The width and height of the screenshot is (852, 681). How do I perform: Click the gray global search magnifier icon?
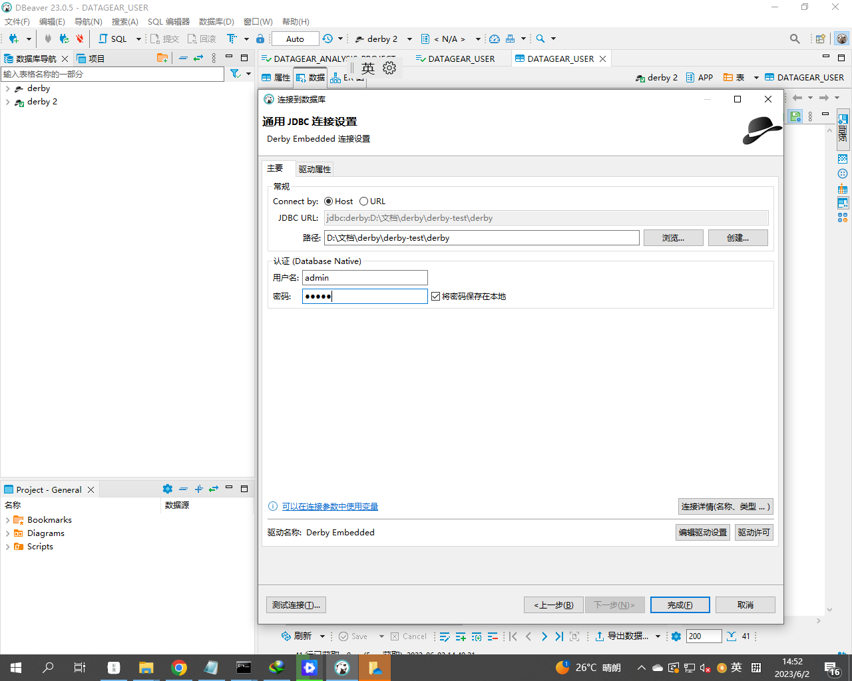tap(795, 39)
